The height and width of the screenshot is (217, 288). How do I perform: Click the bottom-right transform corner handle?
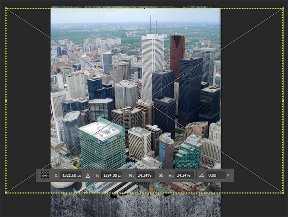coord(283,193)
